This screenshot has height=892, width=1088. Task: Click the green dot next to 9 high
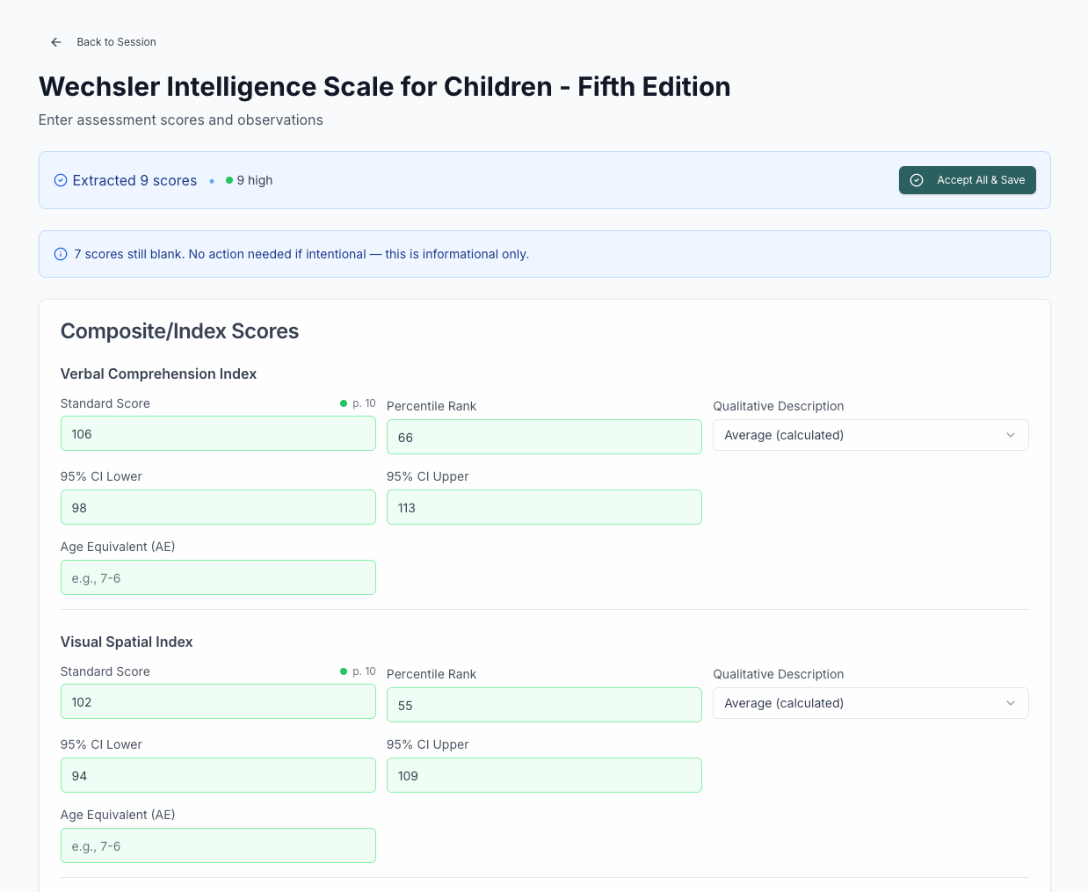click(x=229, y=180)
